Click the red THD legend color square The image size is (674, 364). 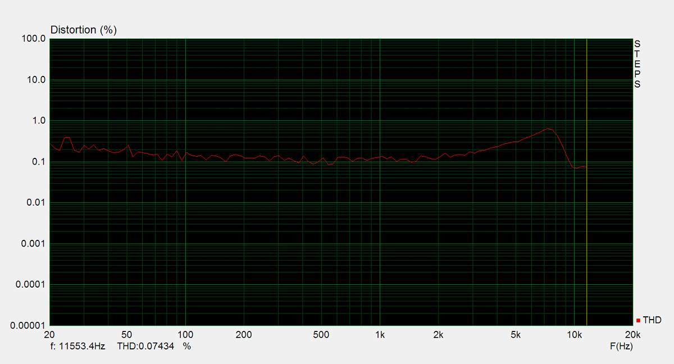[x=639, y=320]
